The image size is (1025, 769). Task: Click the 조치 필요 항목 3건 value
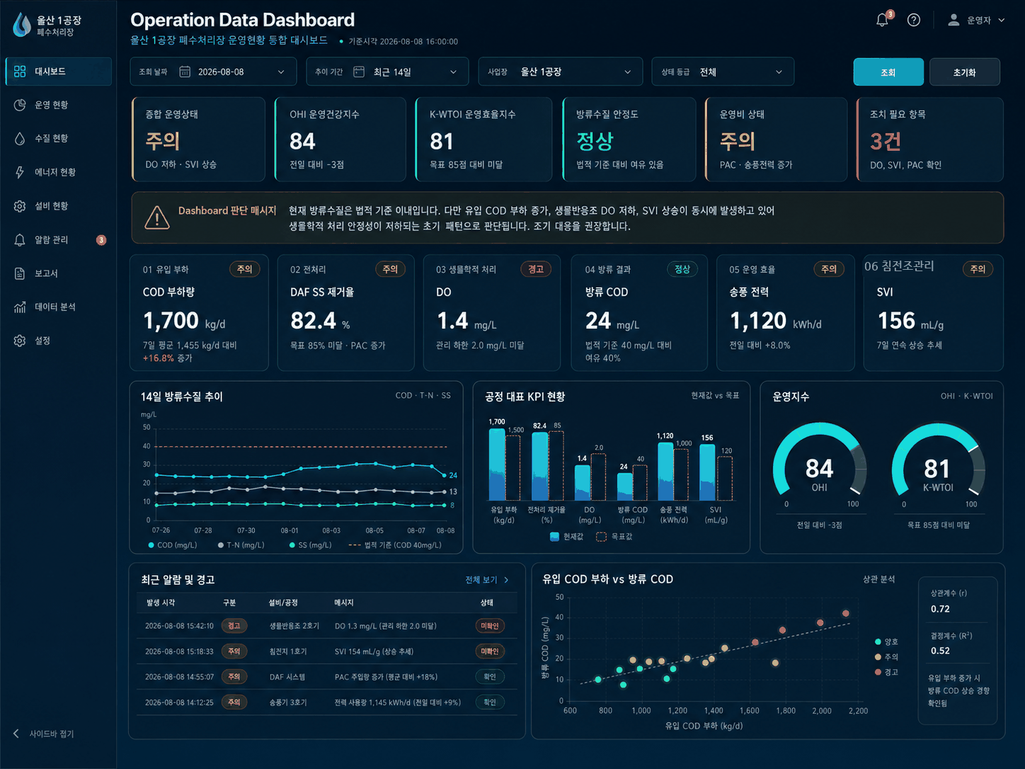click(885, 142)
